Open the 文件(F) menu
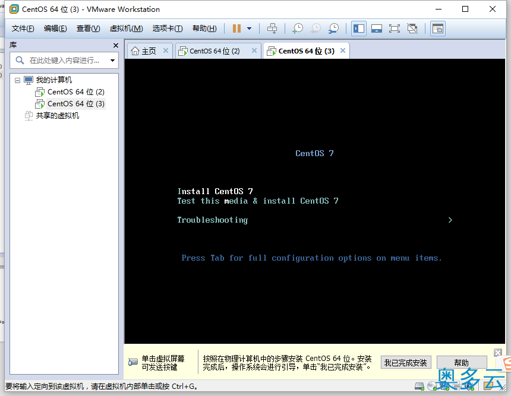This screenshot has height=396, width=511. coord(23,28)
